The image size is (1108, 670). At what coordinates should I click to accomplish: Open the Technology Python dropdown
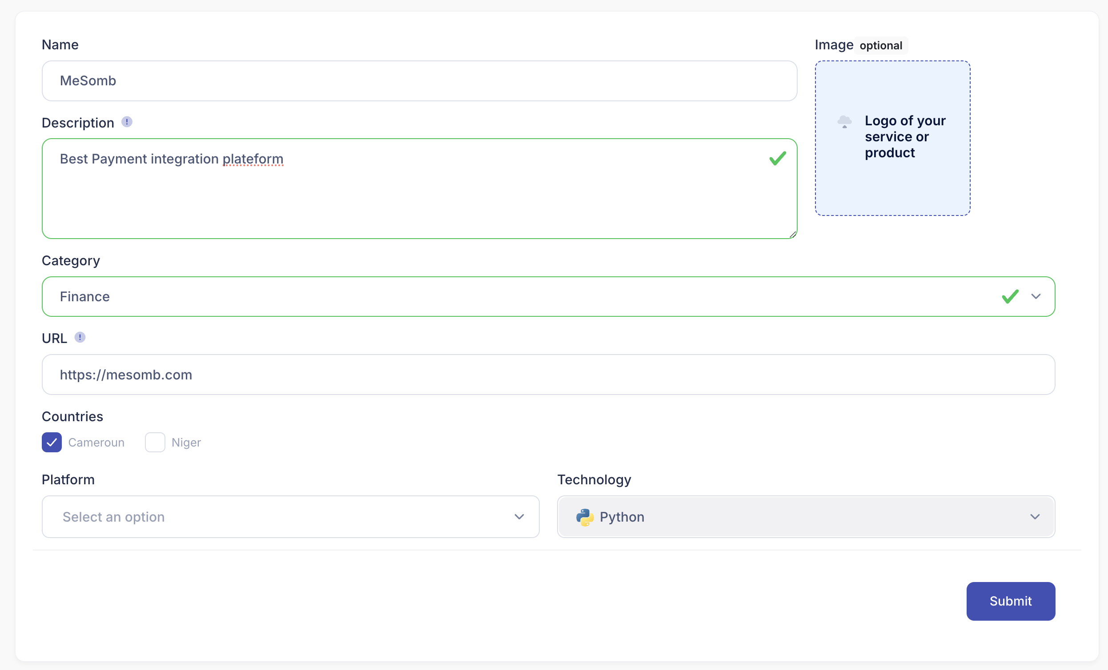pos(806,517)
